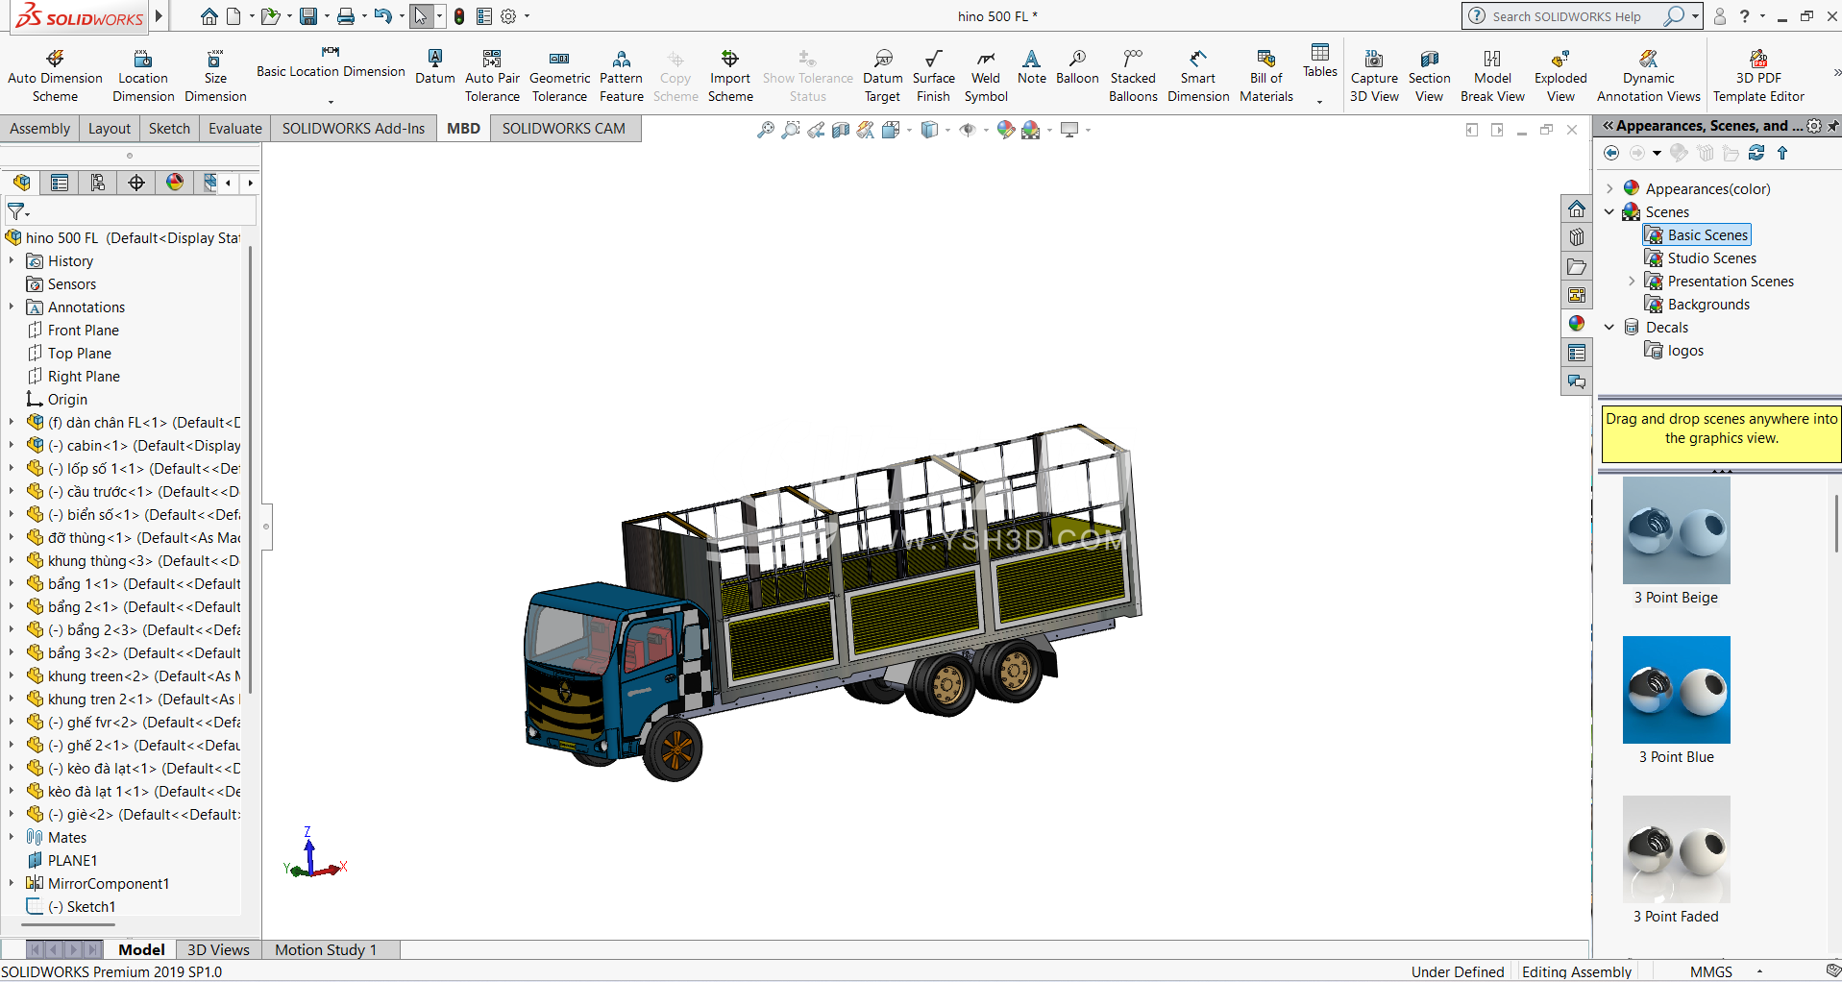Collapse the Decals folder
The width and height of the screenshot is (1842, 982).
click(x=1609, y=327)
